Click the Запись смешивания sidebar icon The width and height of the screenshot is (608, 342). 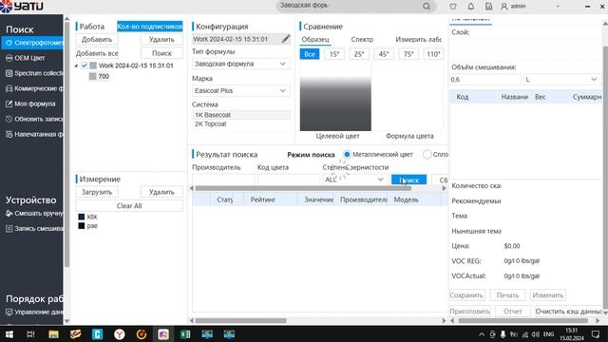click(x=9, y=228)
